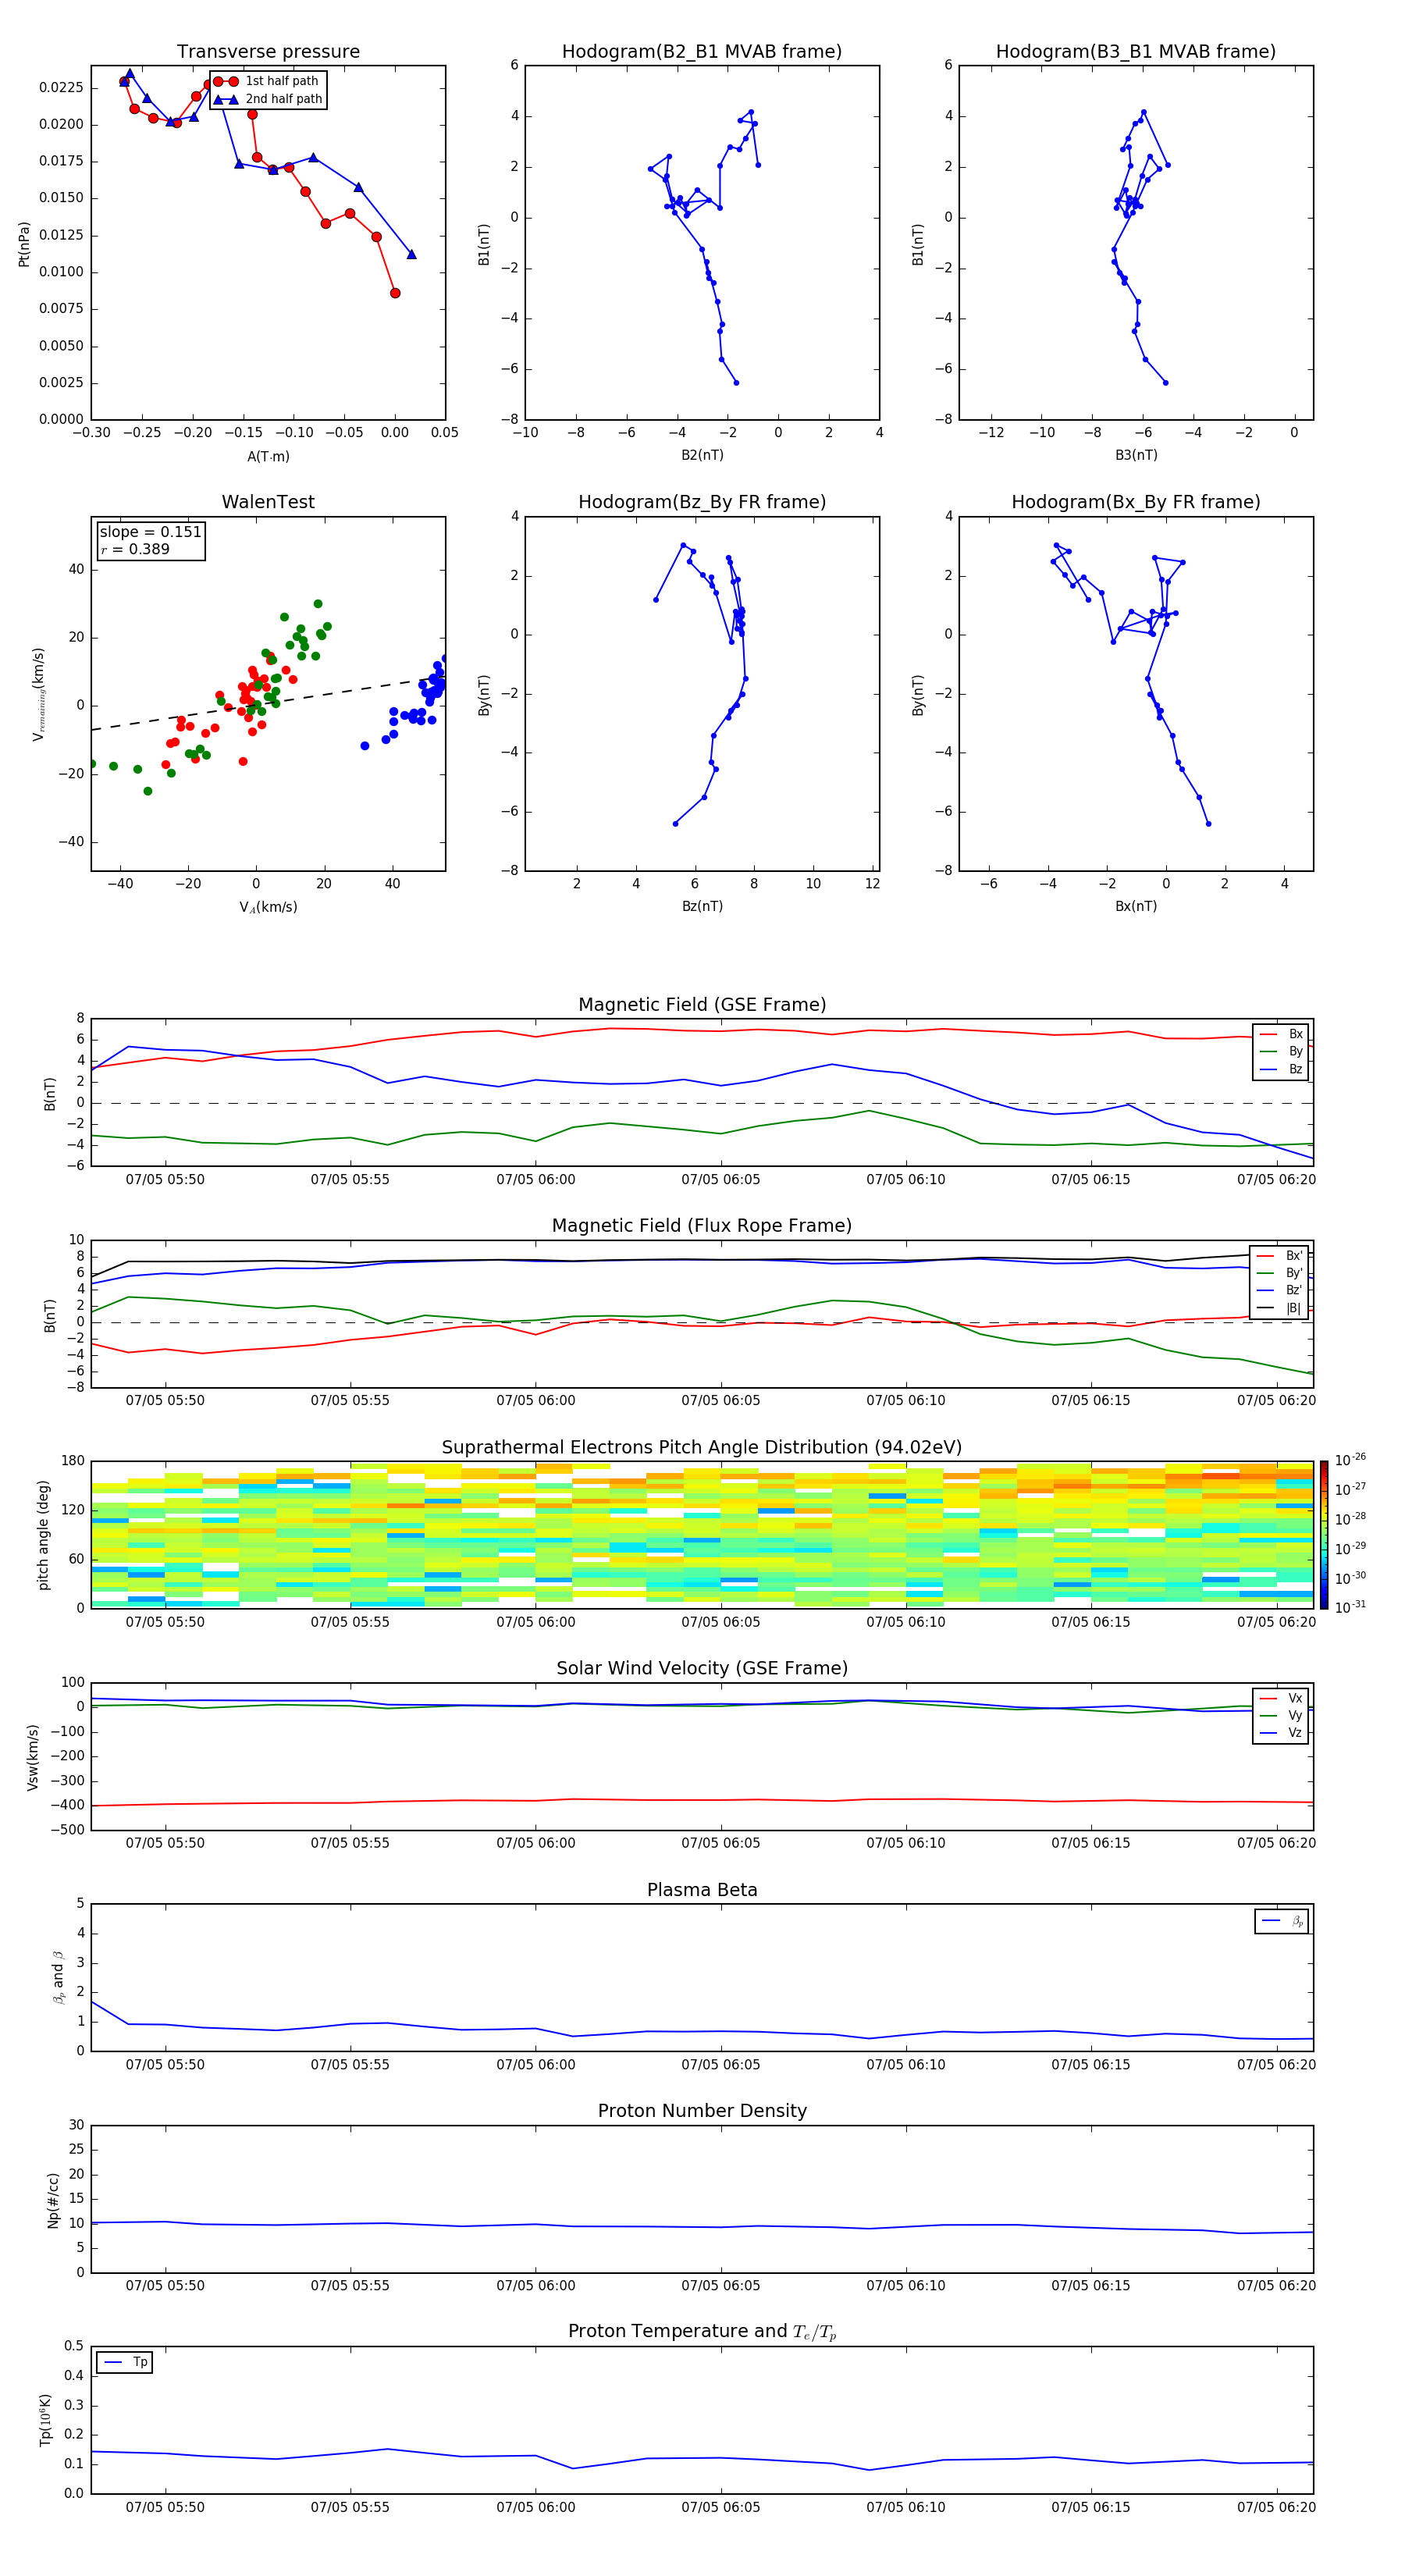The height and width of the screenshot is (2576, 1405).
Task: Click the βp legend in Plasma Beta panel
Action: (1282, 1921)
